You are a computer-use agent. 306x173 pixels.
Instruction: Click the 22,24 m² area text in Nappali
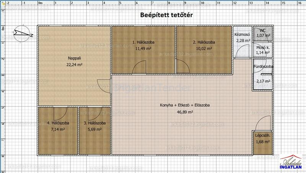(x=74, y=65)
